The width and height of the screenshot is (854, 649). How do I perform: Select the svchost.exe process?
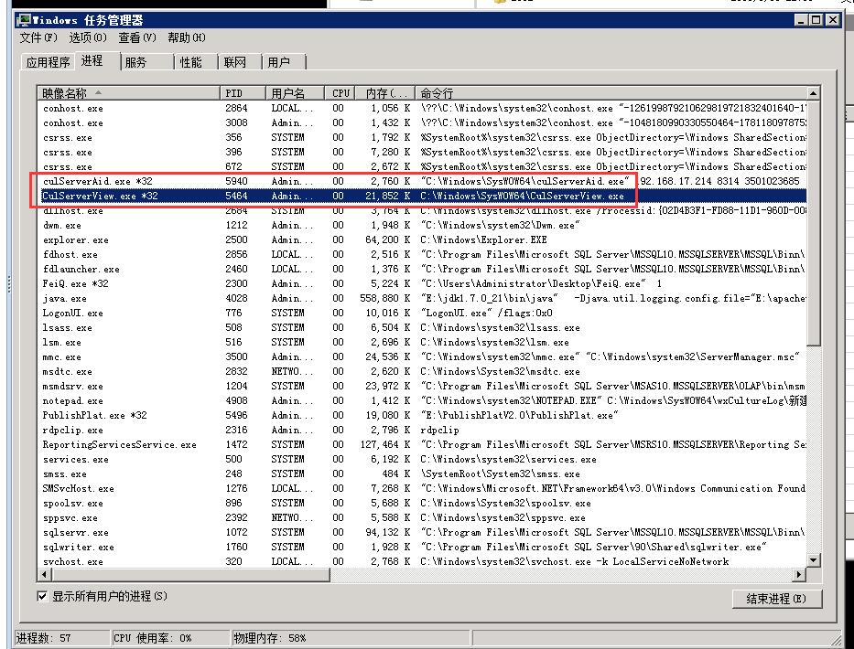[422, 562]
